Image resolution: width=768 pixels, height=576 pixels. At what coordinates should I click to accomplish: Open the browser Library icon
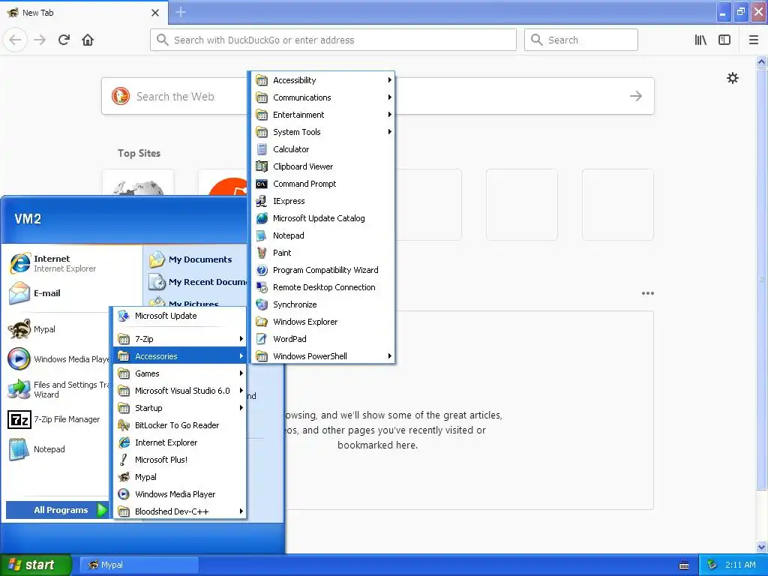[x=700, y=40]
